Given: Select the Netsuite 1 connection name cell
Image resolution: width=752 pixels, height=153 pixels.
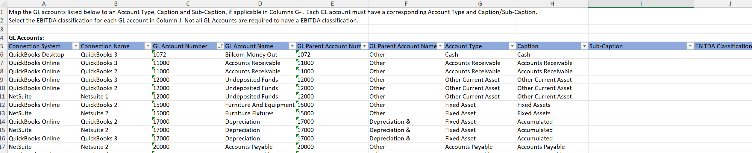Looking at the screenshot, I should 95,96.
